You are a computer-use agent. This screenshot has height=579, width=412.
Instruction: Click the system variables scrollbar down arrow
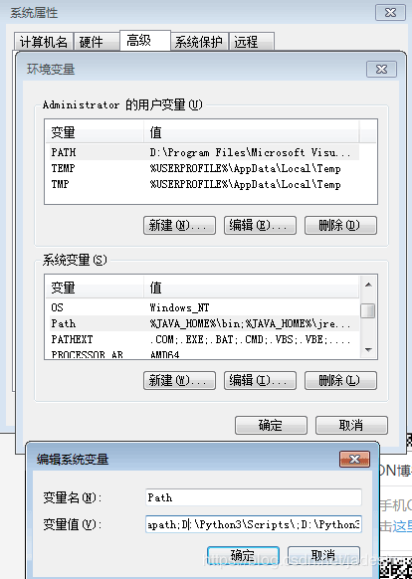368,349
